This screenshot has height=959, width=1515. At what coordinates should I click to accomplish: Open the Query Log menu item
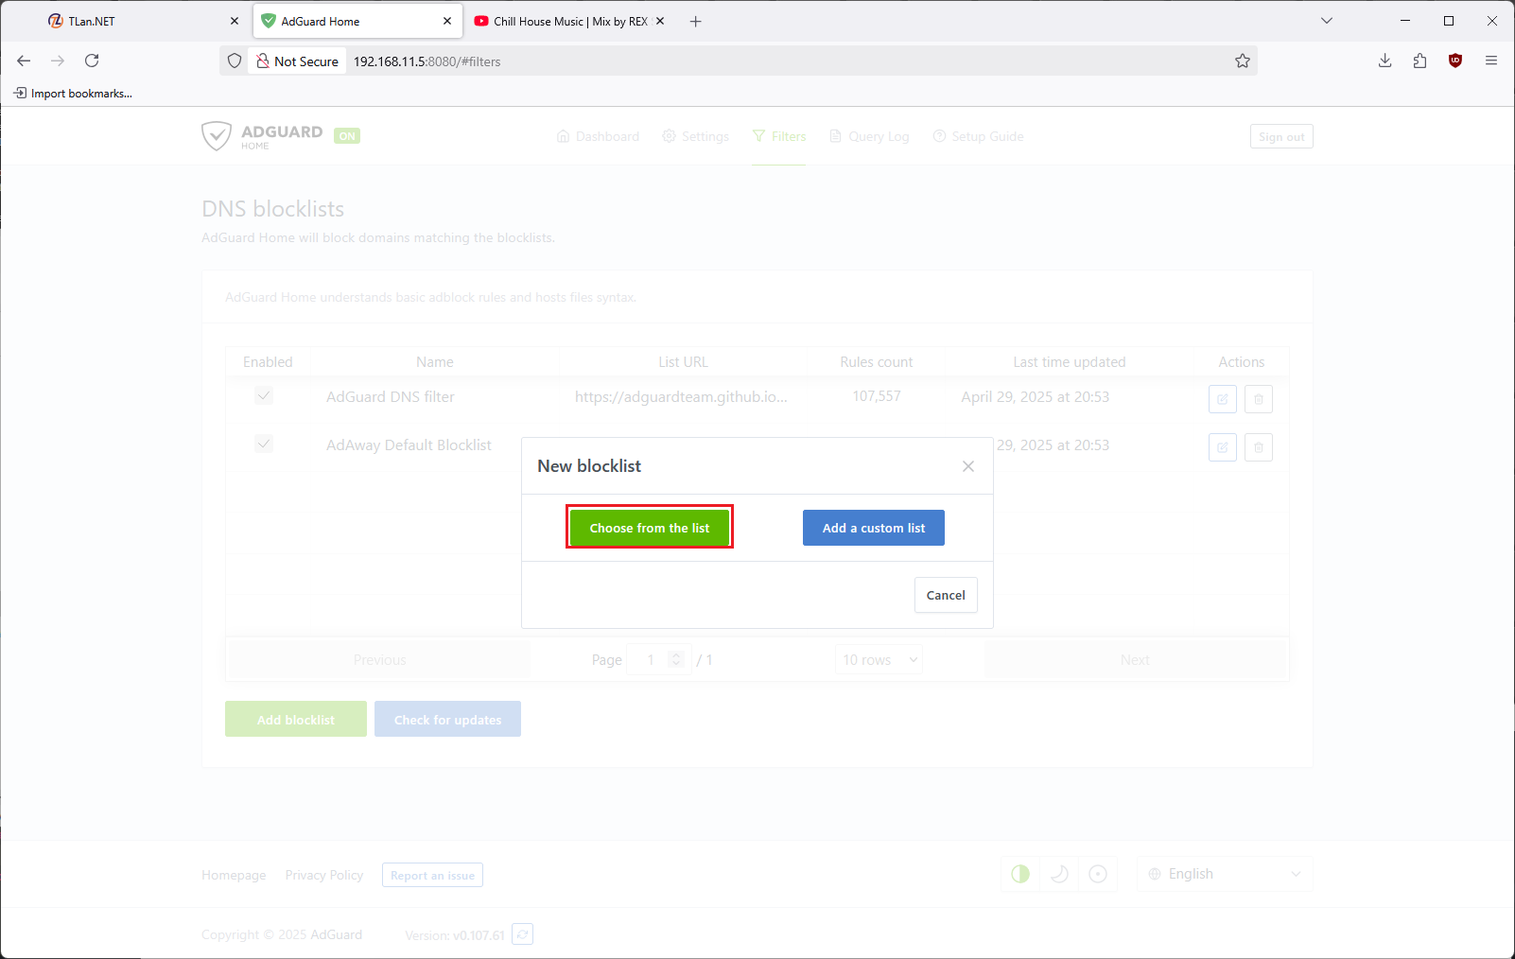pos(869,136)
